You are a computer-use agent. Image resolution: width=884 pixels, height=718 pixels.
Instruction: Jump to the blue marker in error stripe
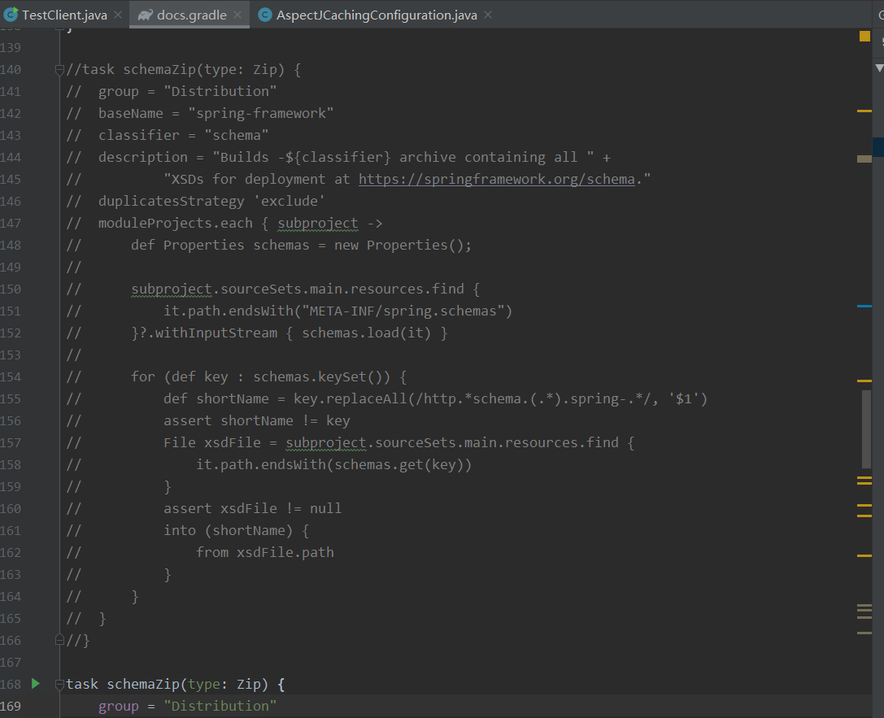864,306
